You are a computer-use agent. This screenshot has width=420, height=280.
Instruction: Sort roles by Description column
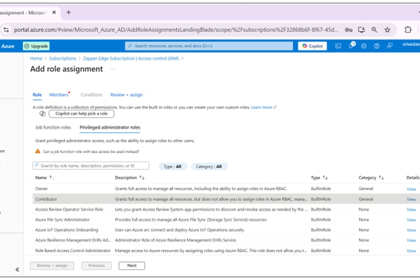pyautogui.click(x=130, y=178)
